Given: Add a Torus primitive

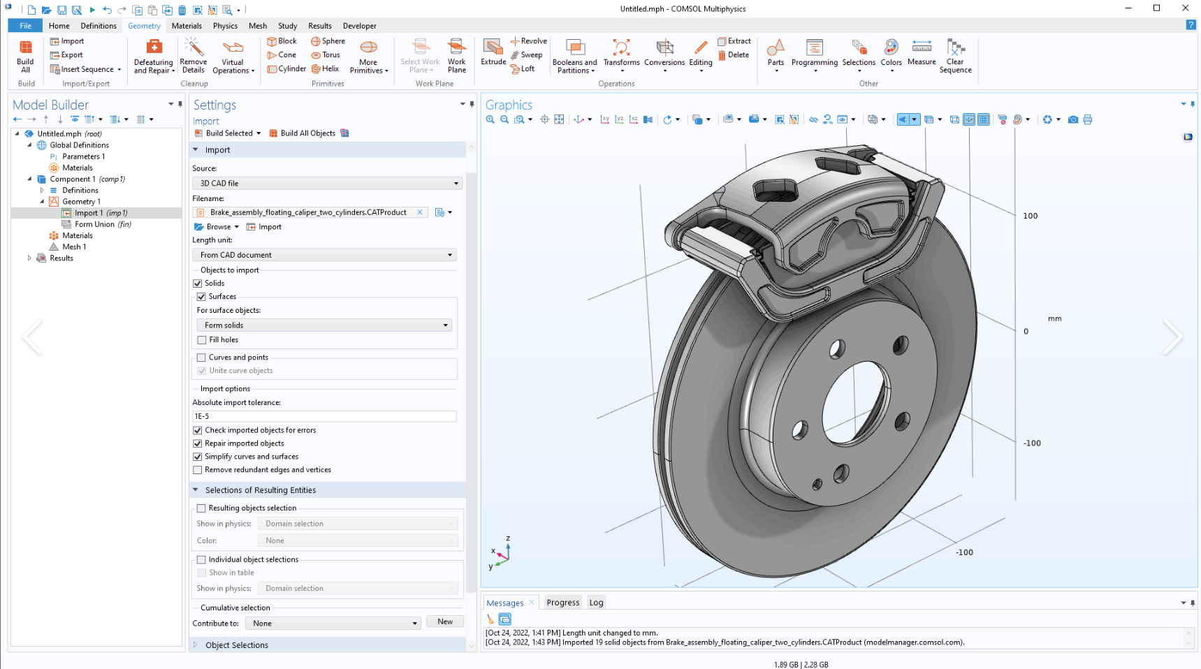Looking at the screenshot, I should 326,55.
